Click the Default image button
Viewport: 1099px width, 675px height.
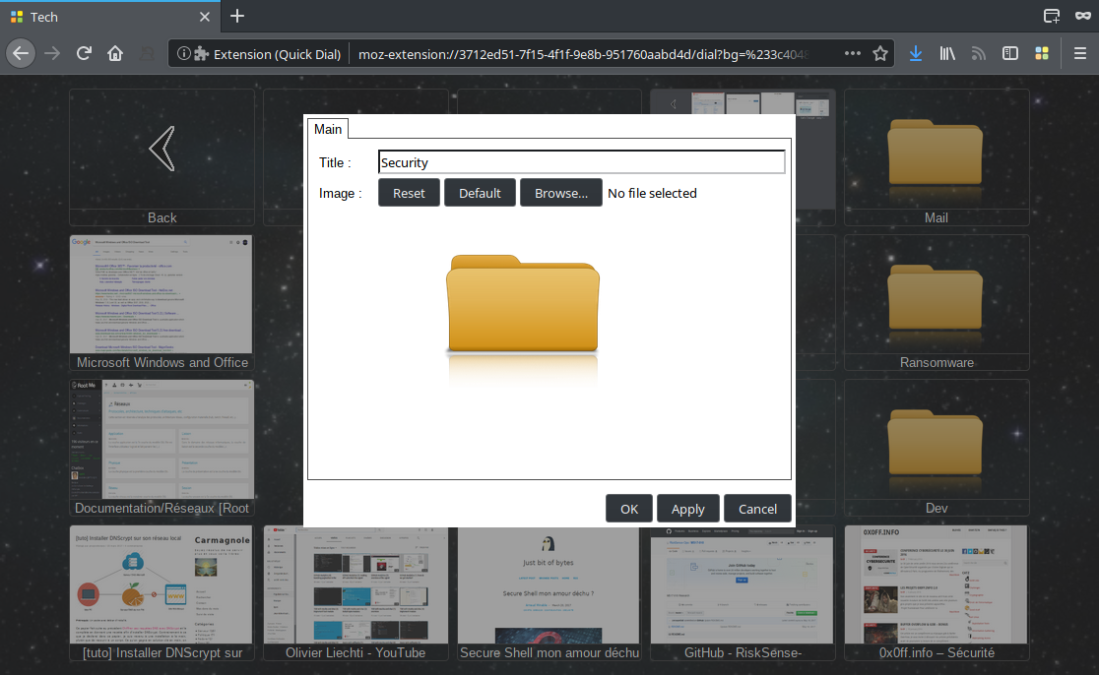coord(480,193)
